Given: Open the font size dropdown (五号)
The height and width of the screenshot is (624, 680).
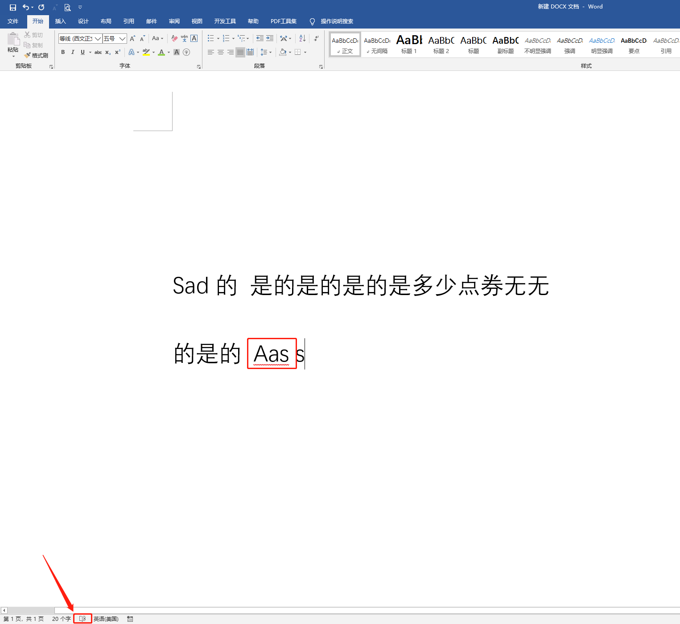Looking at the screenshot, I should click(122, 39).
